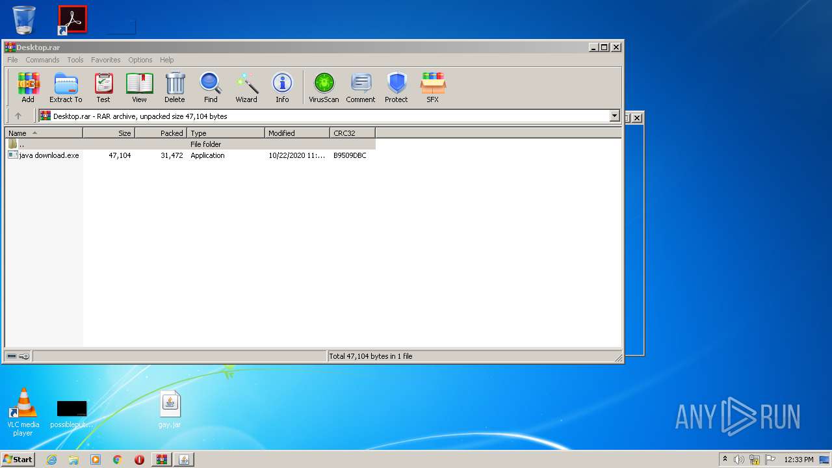832x468 pixels.
Task: Click the Protect shield icon
Action: coord(396,88)
